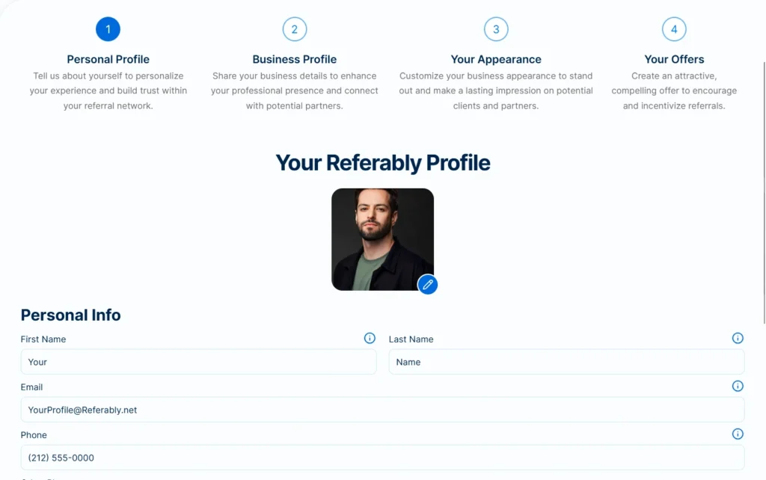
Task: Select step 4 circle for Your Offers
Action: (674, 29)
